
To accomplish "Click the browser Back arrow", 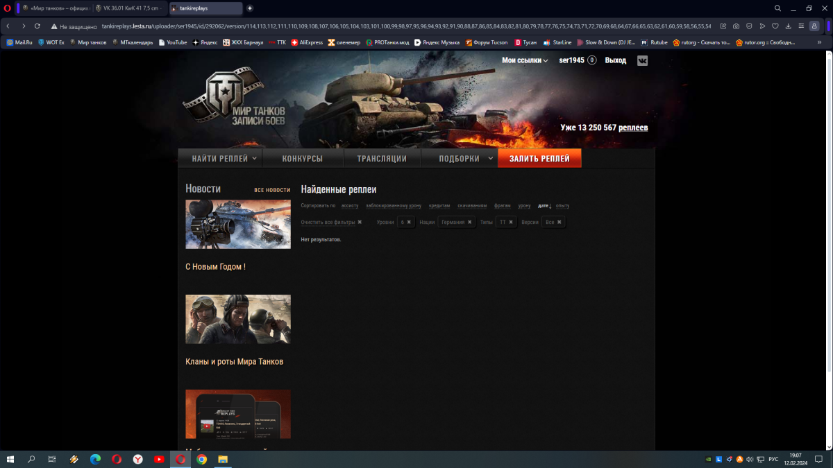I will (8, 26).
